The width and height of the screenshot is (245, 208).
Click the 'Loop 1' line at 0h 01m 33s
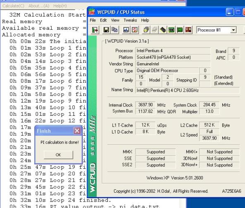coord(48,48)
